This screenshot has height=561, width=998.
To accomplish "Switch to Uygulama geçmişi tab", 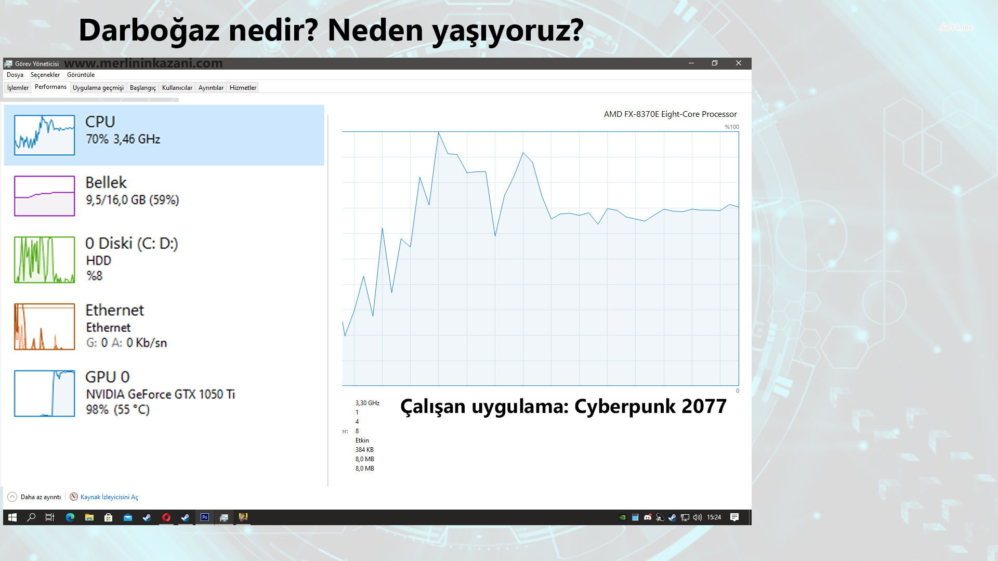I will (98, 88).
